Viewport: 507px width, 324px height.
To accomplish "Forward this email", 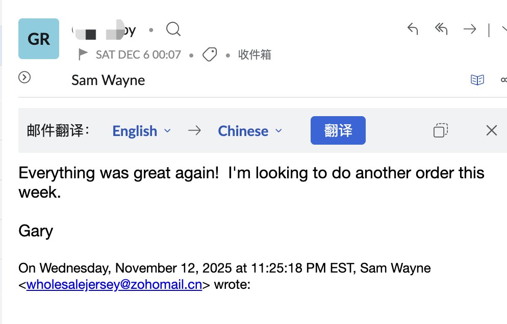I will point(469,30).
